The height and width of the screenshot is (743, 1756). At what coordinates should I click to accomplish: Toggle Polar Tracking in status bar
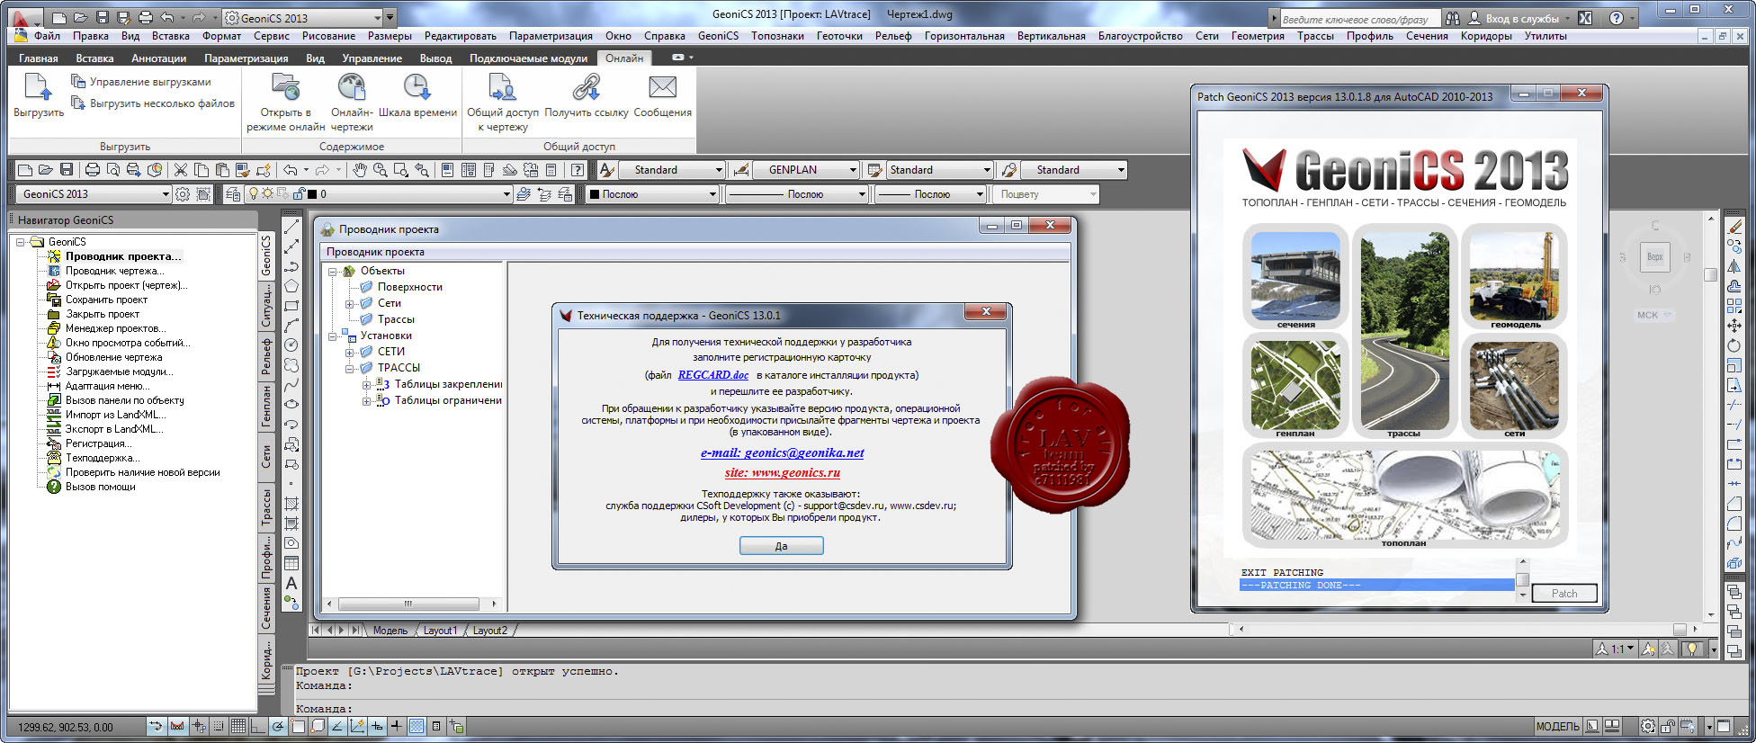pyautogui.click(x=278, y=726)
